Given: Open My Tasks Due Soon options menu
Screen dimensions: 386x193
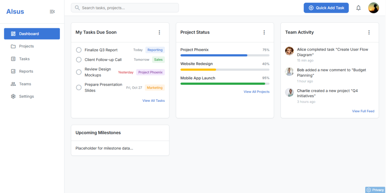Looking at the screenshot, I should pyautogui.click(x=159, y=32).
